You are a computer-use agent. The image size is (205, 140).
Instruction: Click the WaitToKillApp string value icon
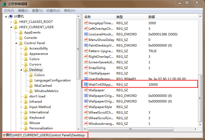(86, 84)
